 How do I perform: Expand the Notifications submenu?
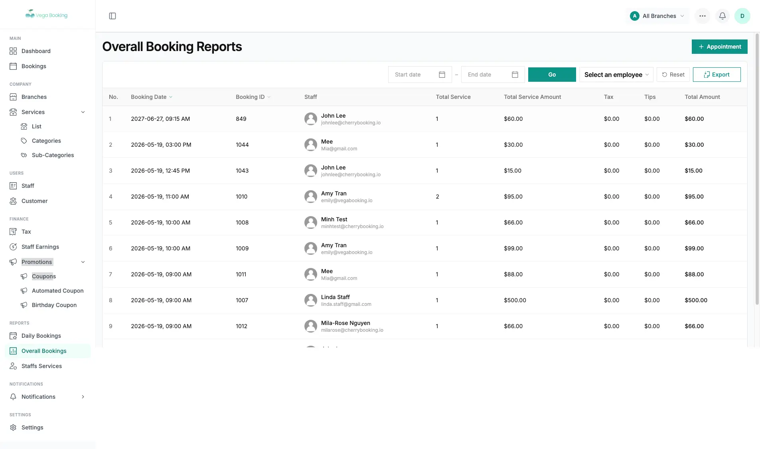[x=83, y=397]
